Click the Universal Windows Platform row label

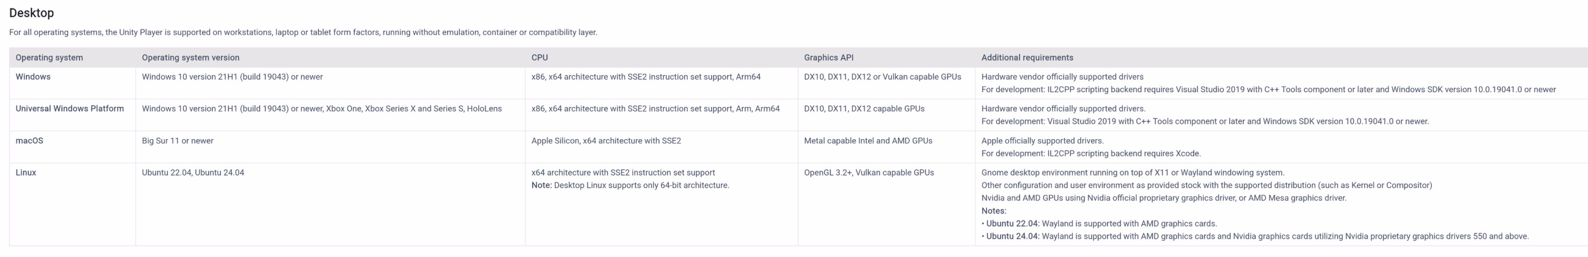70,109
